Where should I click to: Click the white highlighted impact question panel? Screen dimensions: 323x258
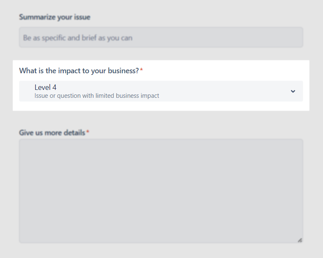(161, 85)
